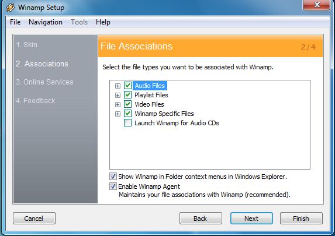This screenshot has width=335, height=236.
Task: Open the greyed-out Tools menu
Action: (x=80, y=22)
